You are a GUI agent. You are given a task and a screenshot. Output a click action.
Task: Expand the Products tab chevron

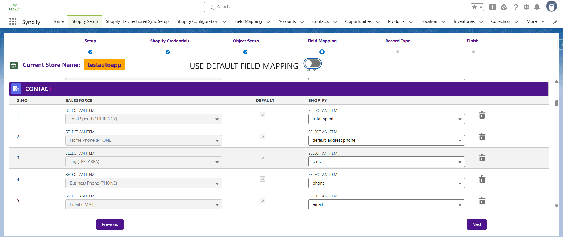click(x=411, y=22)
